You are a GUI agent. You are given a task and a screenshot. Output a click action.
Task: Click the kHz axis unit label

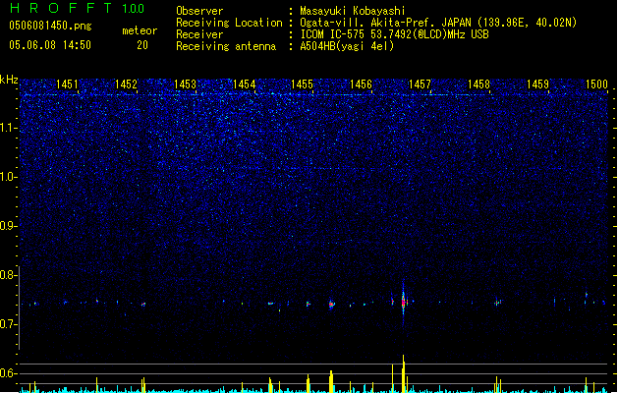coord(9,80)
